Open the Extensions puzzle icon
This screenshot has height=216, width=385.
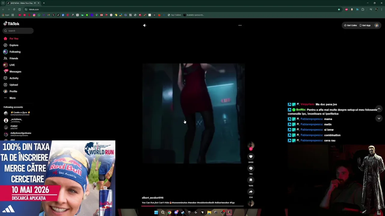point(363,9)
